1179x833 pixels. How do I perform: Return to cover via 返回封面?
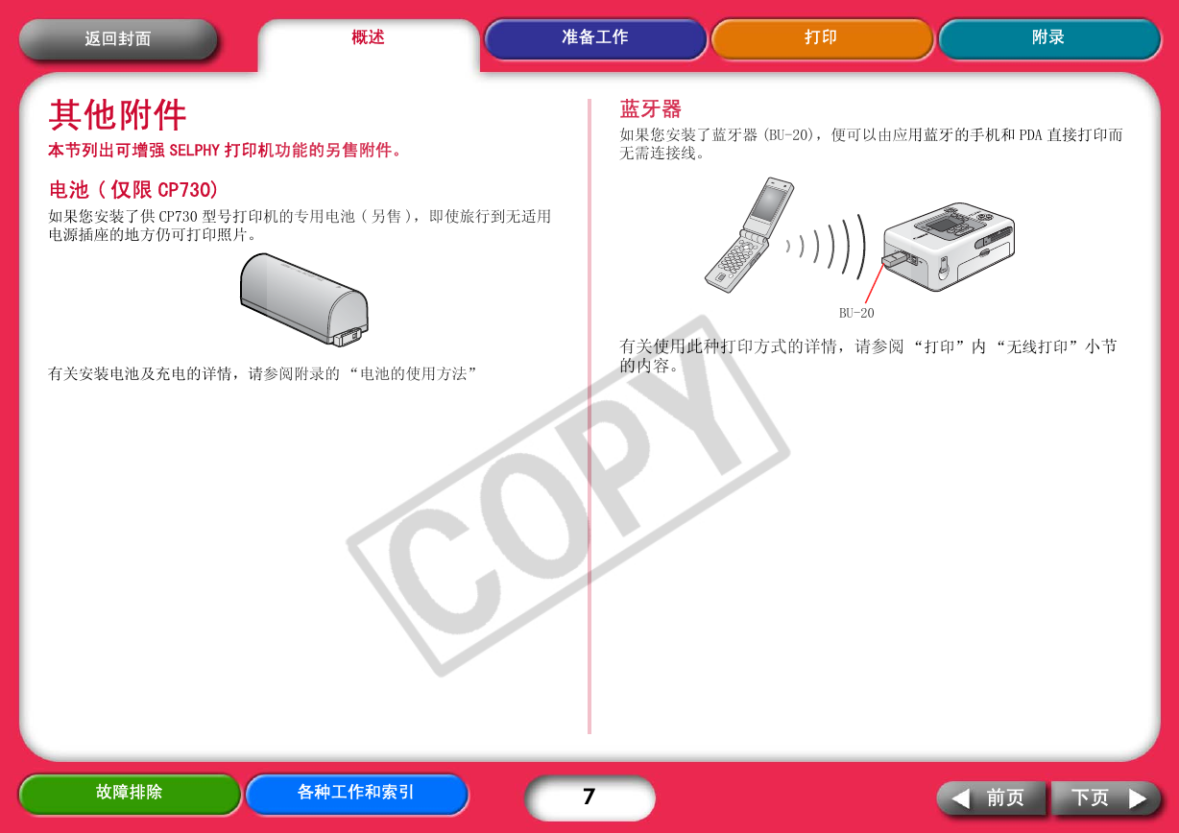(x=118, y=39)
